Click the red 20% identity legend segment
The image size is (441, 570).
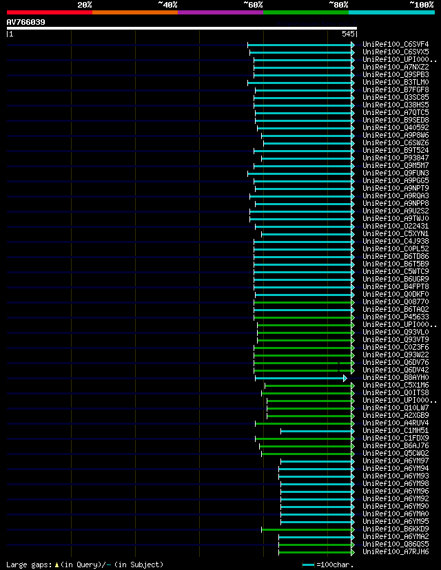point(50,12)
